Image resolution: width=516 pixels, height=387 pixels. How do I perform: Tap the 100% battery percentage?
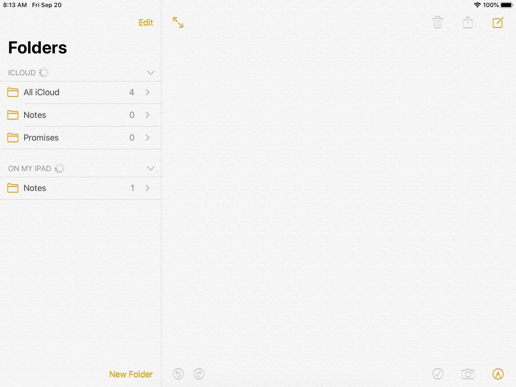click(x=491, y=5)
